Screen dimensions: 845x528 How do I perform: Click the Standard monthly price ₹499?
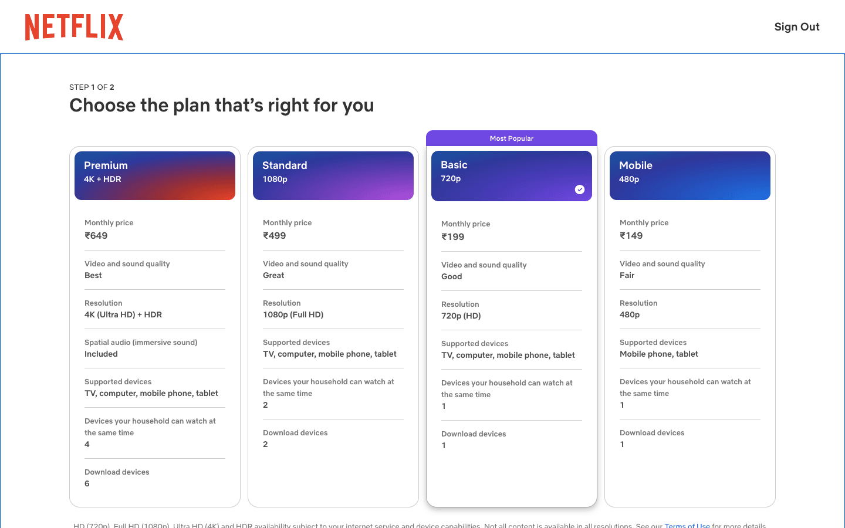275,236
